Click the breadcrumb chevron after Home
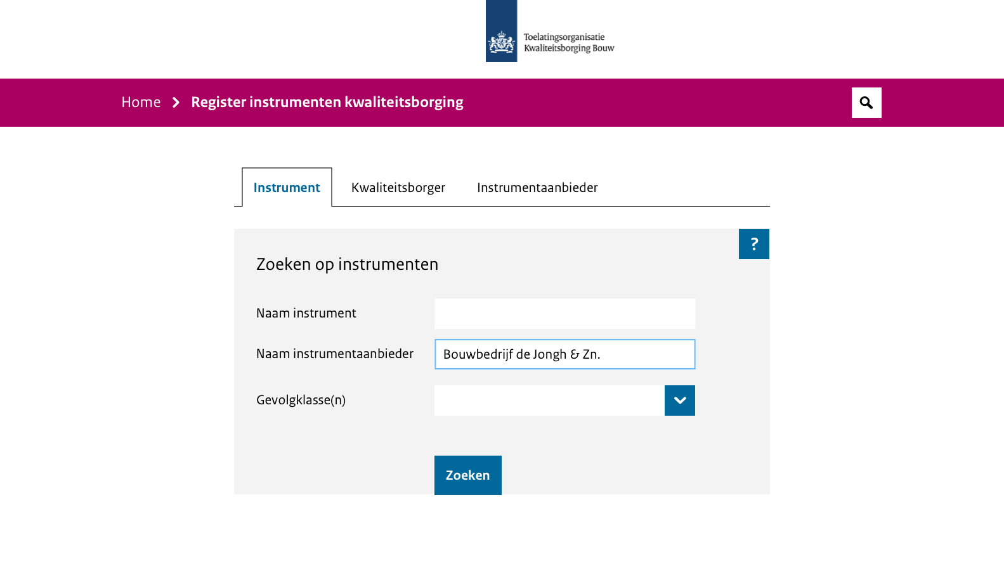The height and width of the screenshot is (564, 1004). 176,103
